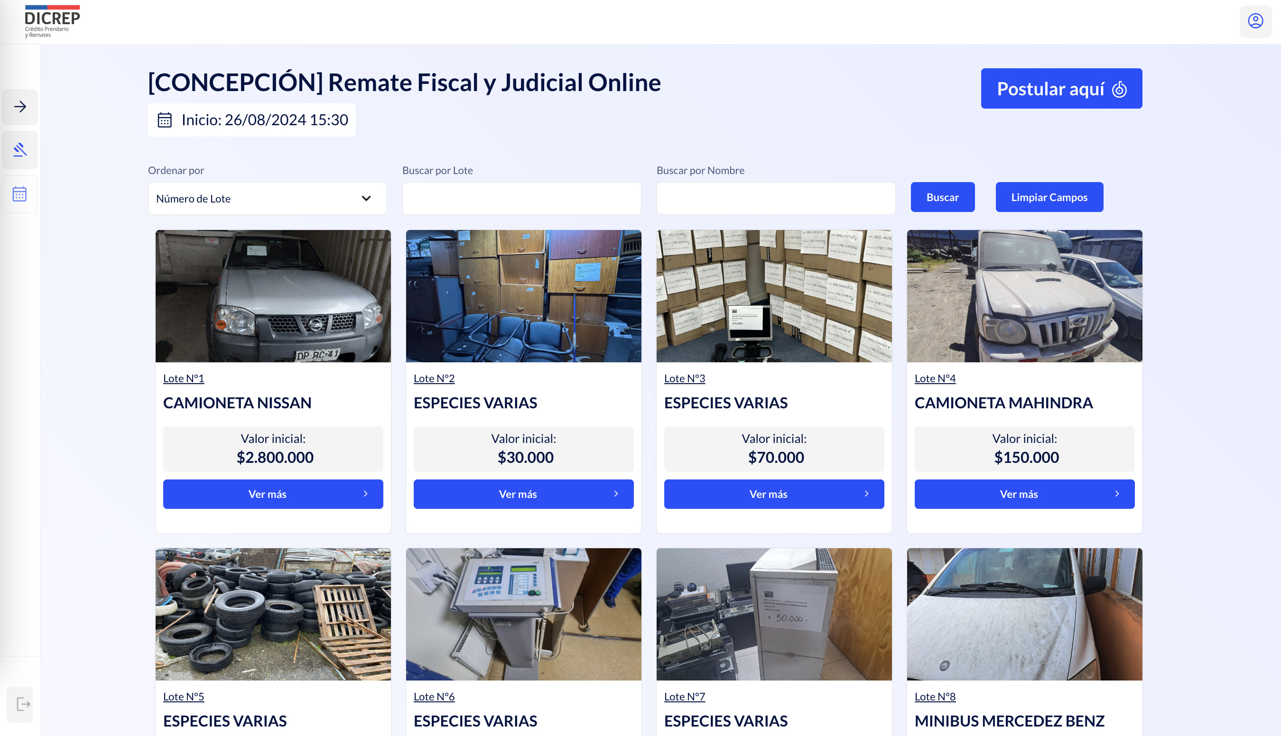The width and height of the screenshot is (1281, 736).
Task: Click the Postular aquí button
Action: click(1061, 89)
